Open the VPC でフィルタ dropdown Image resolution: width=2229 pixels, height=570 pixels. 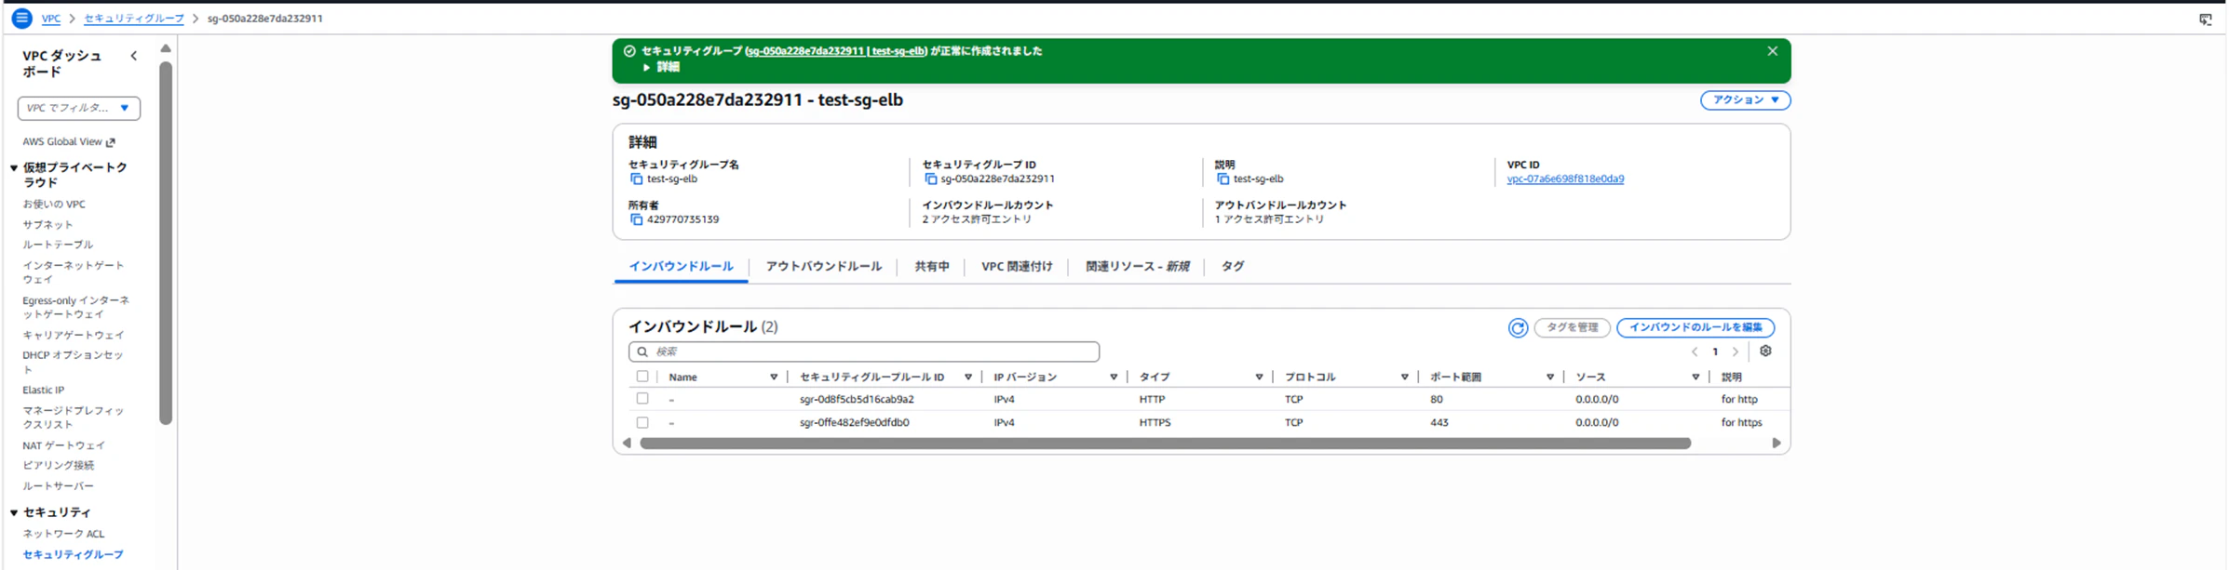tap(79, 108)
